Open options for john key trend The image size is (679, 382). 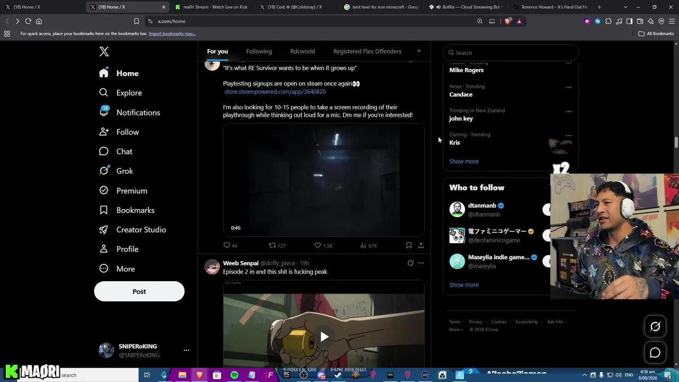[569, 111]
